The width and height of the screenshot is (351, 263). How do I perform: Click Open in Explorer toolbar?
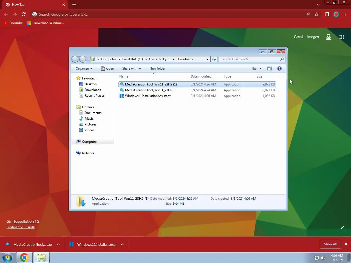click(x=107, y=68)
